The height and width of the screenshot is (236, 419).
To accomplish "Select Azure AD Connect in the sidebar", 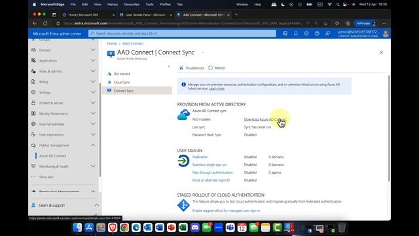I will (x=52, y=156).
